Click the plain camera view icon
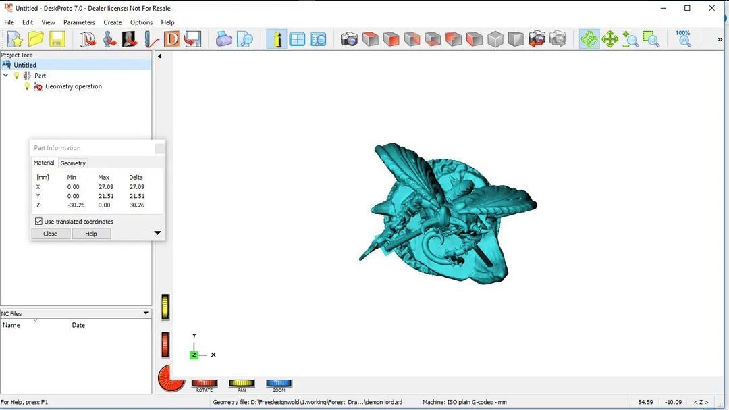This screenshot has width=729, height=410. (x=349, y=39)
